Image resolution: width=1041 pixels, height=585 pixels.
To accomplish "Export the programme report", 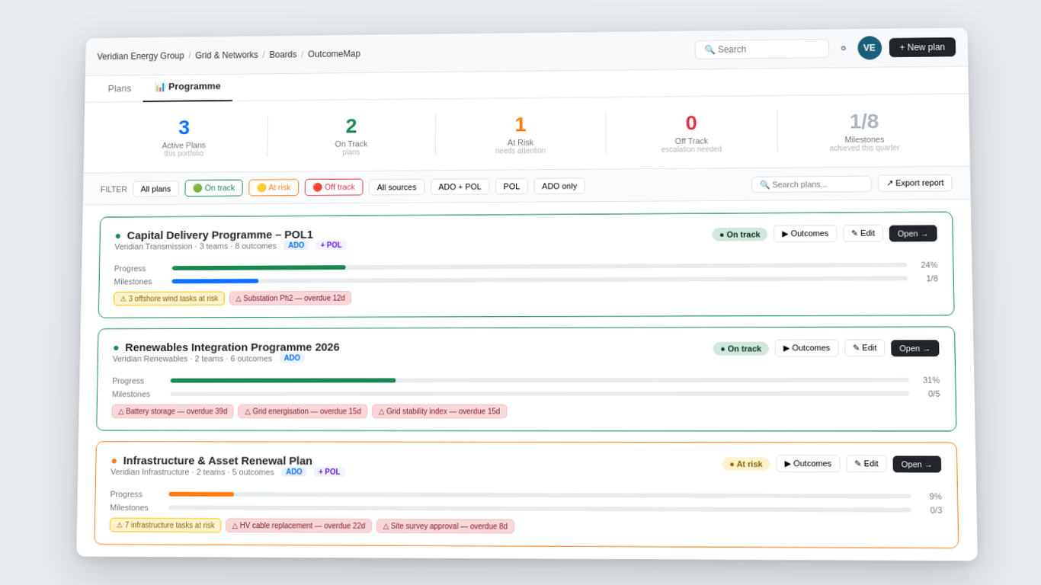I will point(914,183).
